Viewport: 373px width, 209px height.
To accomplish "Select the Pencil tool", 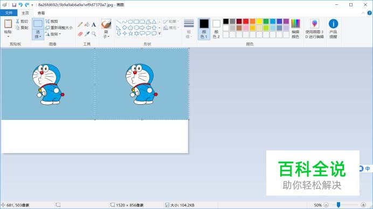I will (80, 24).
